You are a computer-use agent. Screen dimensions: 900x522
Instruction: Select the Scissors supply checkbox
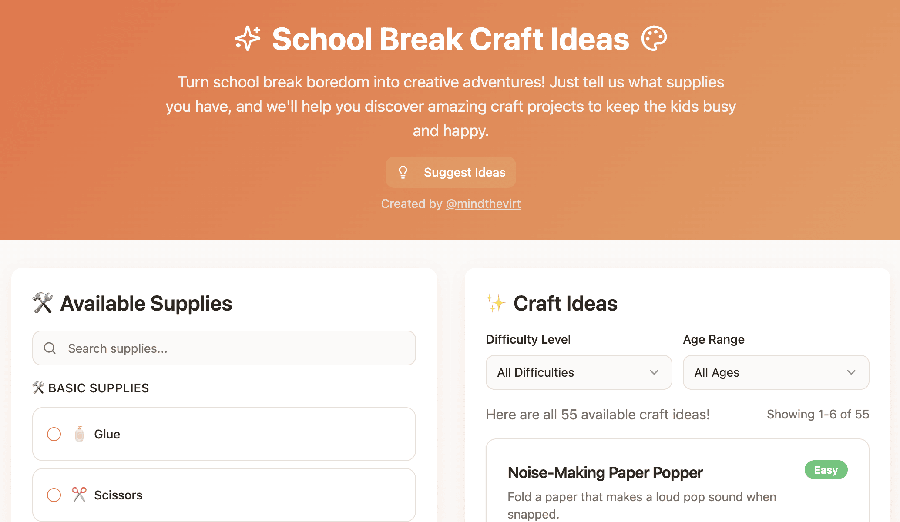(54, 495)
